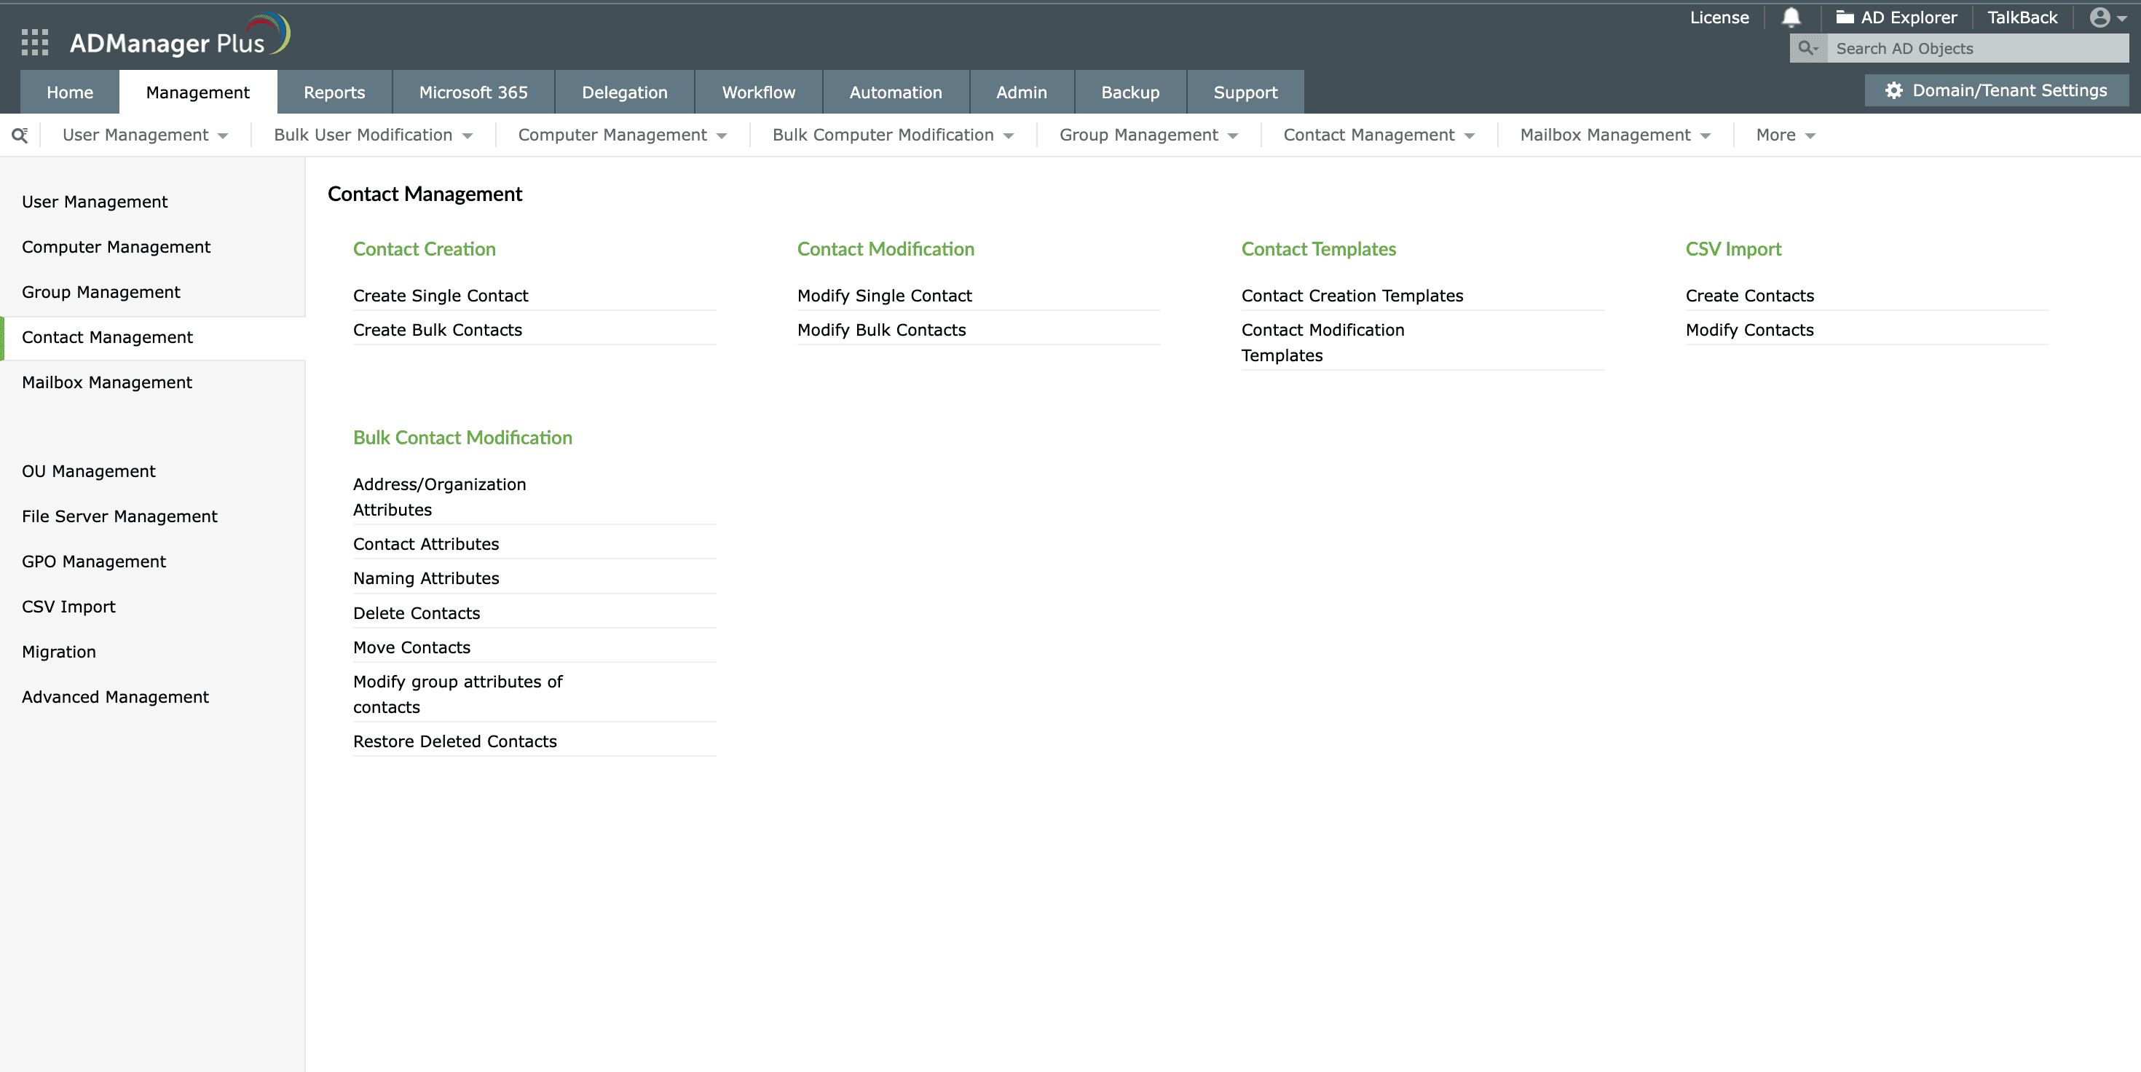
Task: Expand the User Management dropdown
Action: tap(145, 135)
